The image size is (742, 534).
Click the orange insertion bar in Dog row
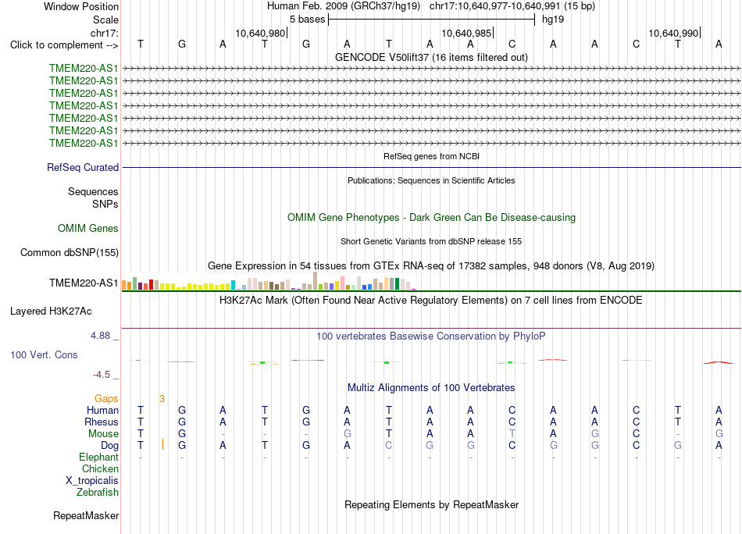point(162,444)
